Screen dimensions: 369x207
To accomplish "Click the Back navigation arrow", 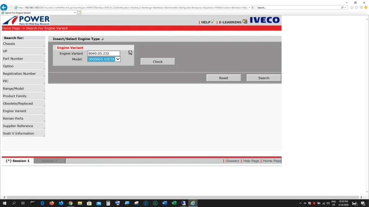I will [4, 7].
